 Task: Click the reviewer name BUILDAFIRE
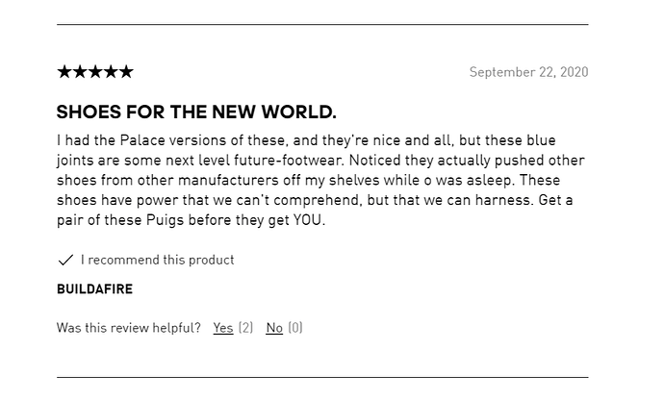94,289
